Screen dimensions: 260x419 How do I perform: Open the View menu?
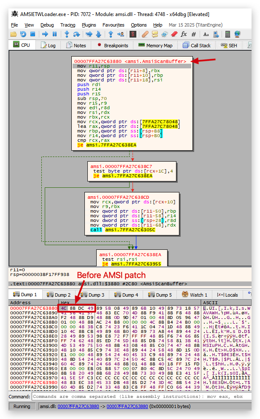(x=30, y=25)
